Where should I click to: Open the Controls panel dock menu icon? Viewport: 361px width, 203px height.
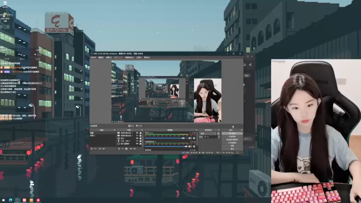pos(242,130)
